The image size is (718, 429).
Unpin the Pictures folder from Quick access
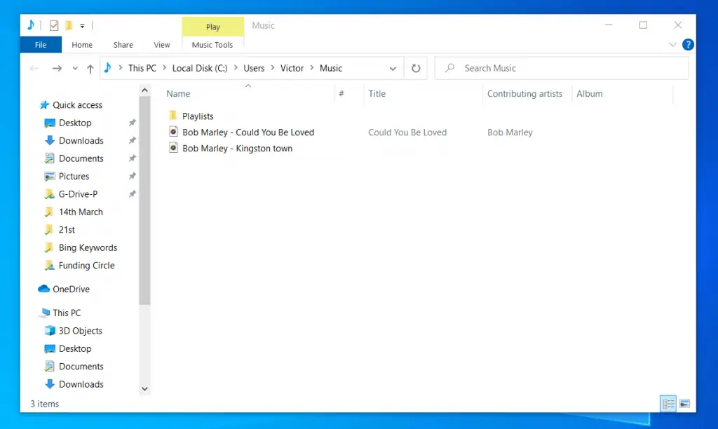click(x=131, y=176)
